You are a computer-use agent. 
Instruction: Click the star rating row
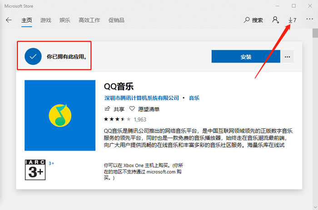pos(117,119)
